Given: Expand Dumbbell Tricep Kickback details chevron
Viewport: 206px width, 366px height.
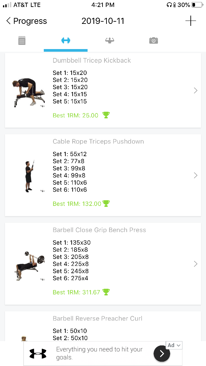Looking at the screenshot, I should pyautogui.click(x=195, y=91).
